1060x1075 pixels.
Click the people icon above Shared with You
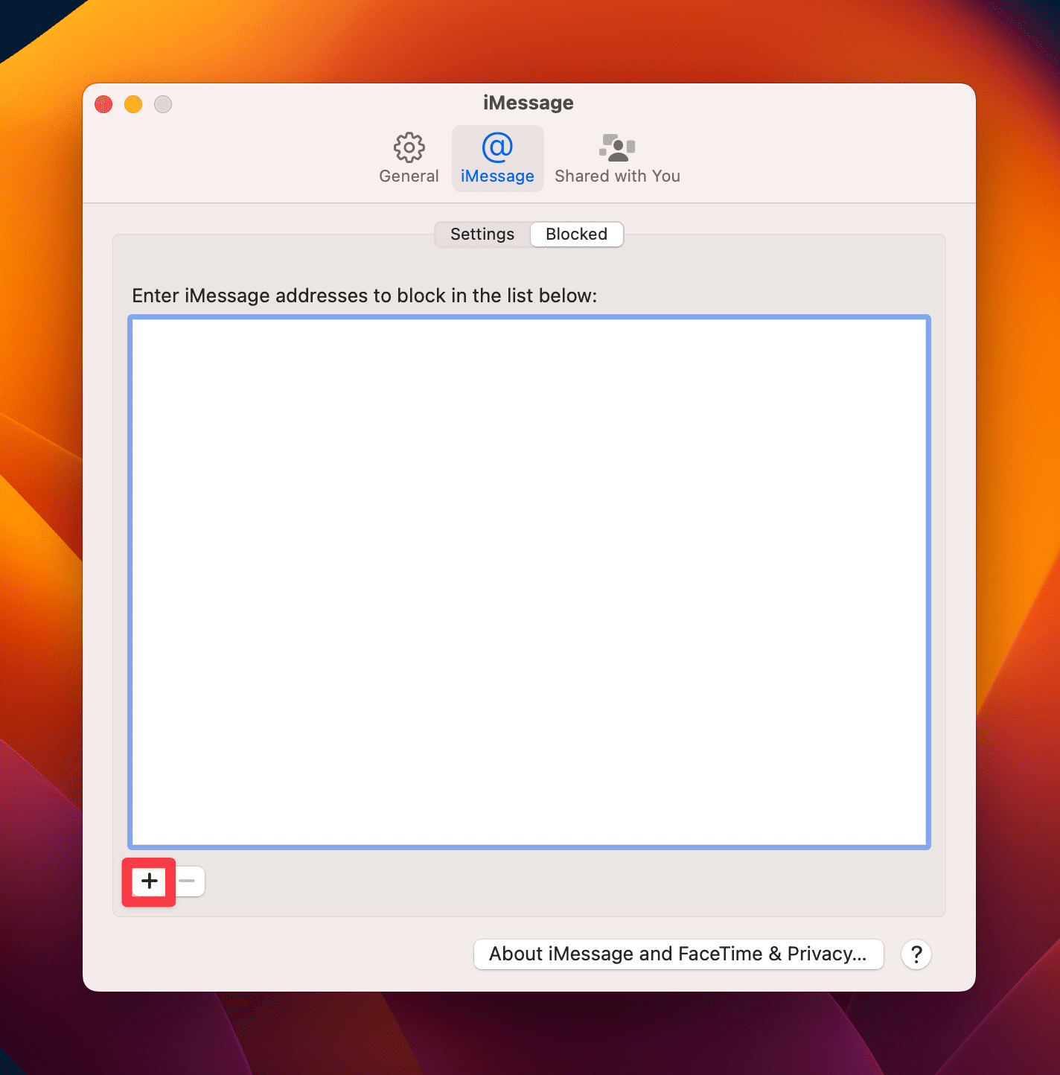(x=616, y=147)
